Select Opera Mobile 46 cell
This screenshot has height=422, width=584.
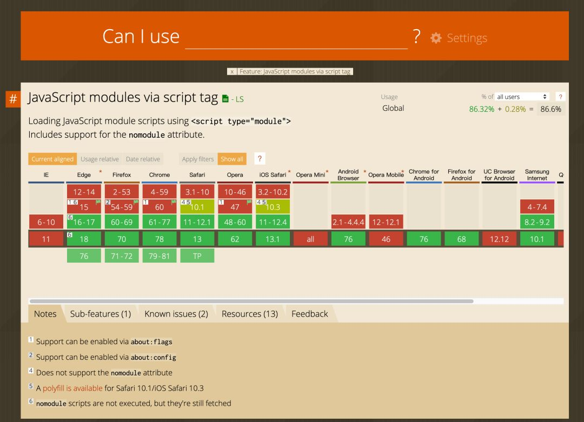386,239
